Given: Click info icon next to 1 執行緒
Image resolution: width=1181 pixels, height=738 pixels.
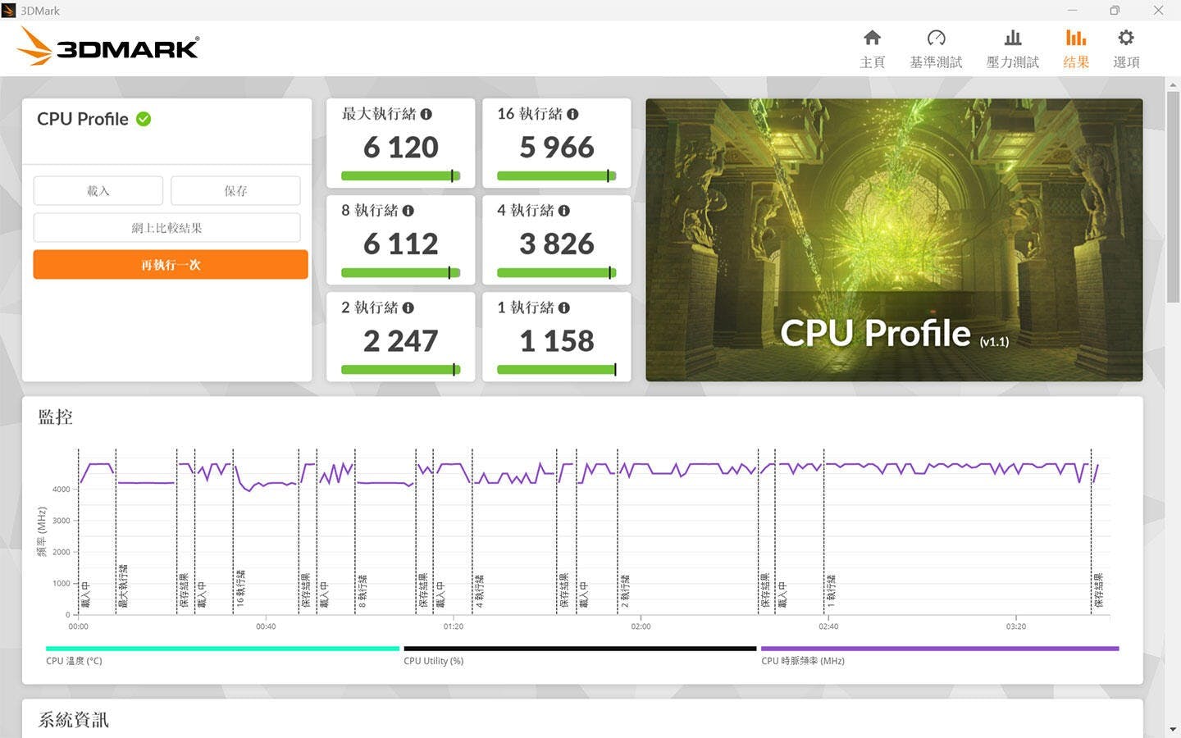Looking at the screenshot, I should click(563, 307).
